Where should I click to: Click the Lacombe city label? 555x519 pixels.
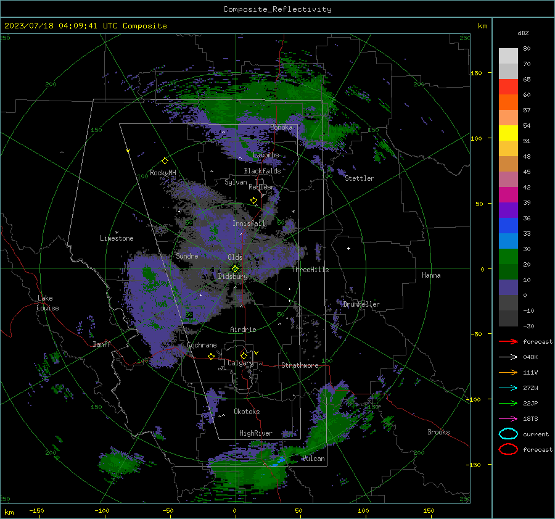[266, 155]
